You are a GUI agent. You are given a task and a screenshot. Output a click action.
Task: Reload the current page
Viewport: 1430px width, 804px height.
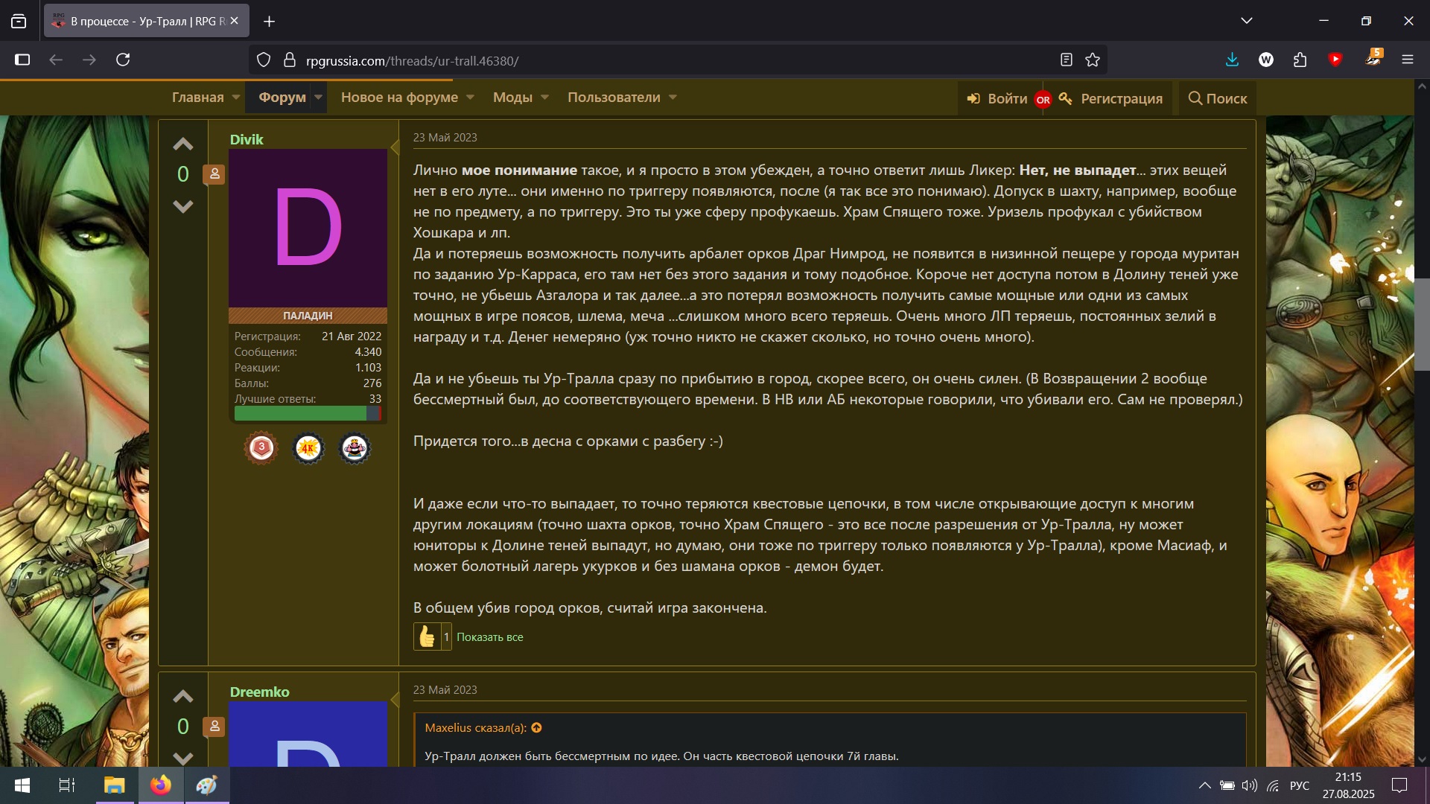click(124, 60)
